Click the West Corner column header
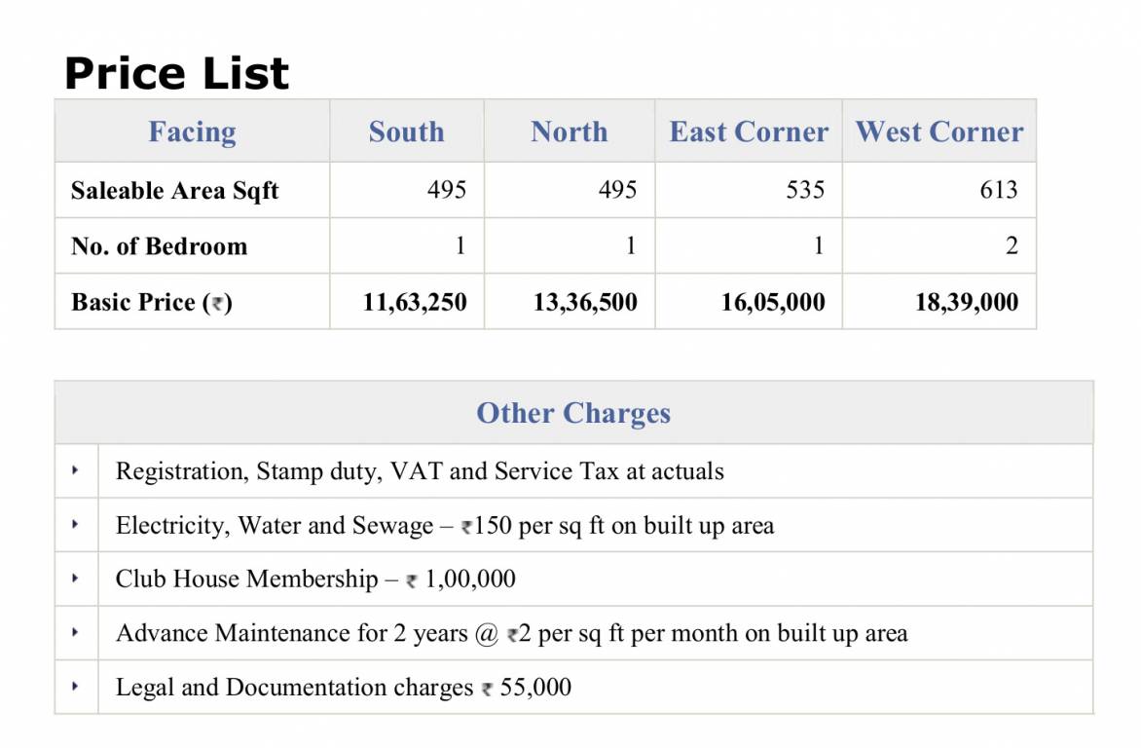This screenshot has height=748, width=1141. (x=939, y=131)
